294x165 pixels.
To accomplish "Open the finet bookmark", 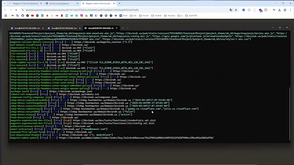I will 123,16.
